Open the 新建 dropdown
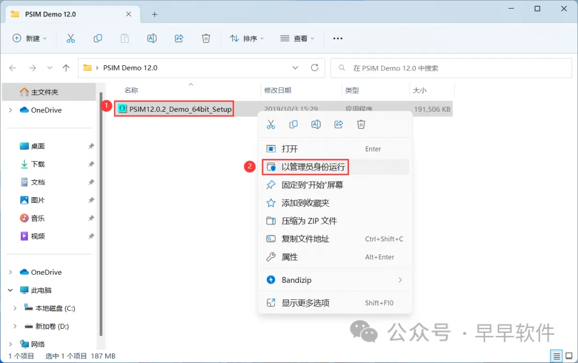This screenshot has width=578, height=363. coord(29,38)
